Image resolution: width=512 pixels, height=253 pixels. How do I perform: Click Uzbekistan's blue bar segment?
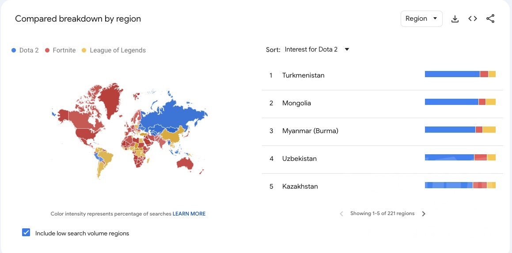(448, 157)
